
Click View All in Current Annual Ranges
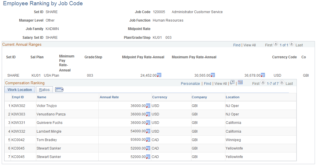click(x=249, y=45)
